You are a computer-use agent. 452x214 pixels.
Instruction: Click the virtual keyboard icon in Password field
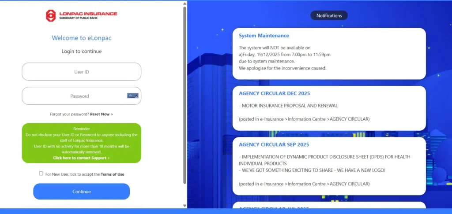point(132,96)
